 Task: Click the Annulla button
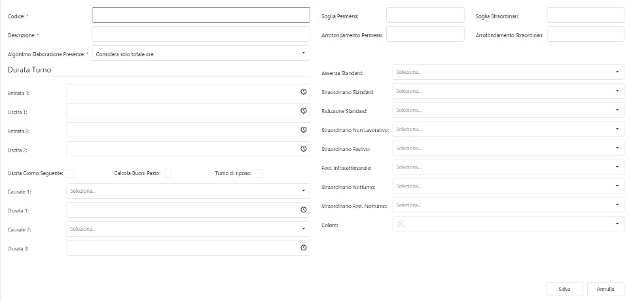[605, 289]
